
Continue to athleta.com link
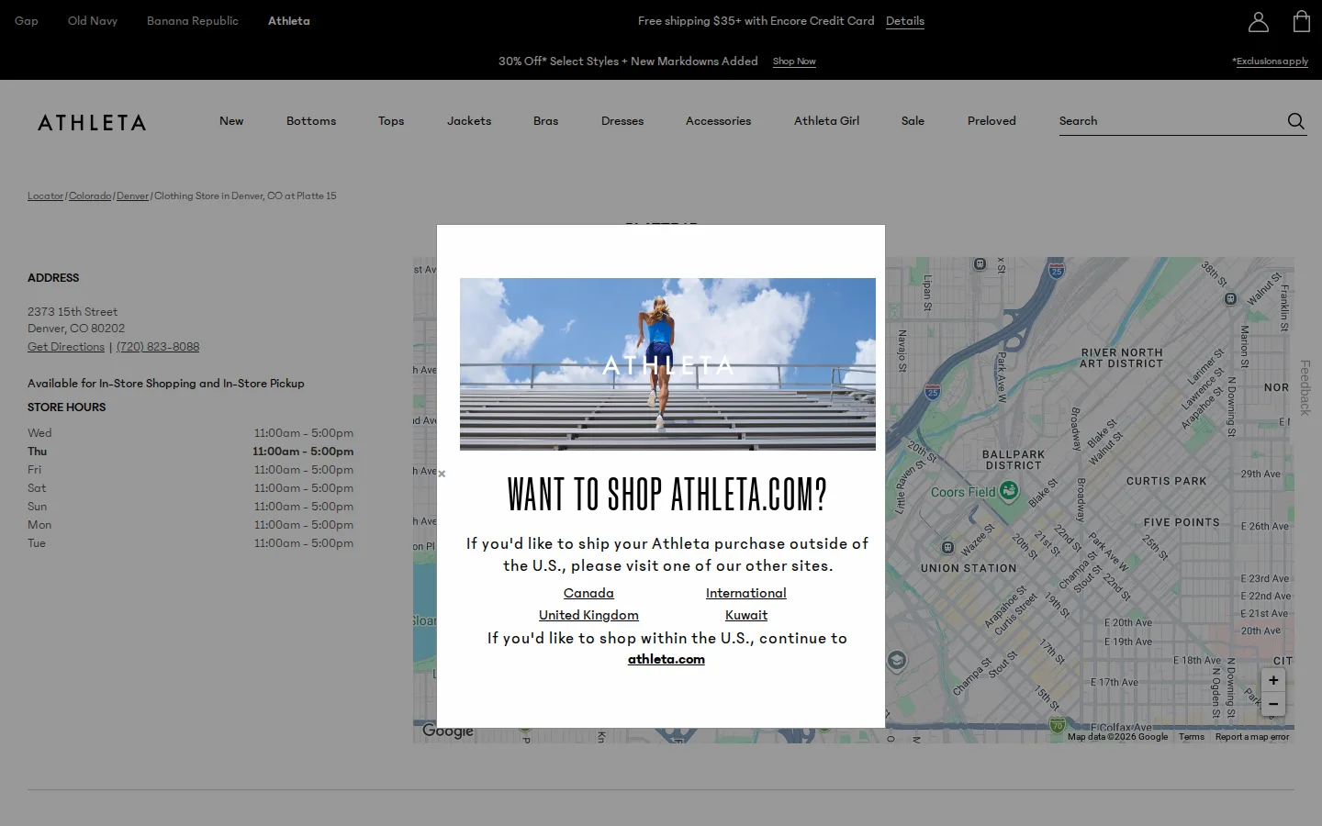coord(667,659)
